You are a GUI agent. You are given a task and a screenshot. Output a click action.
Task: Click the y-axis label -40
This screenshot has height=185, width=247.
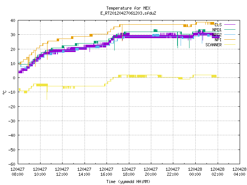pyautogui.click(x=12, y=135)
